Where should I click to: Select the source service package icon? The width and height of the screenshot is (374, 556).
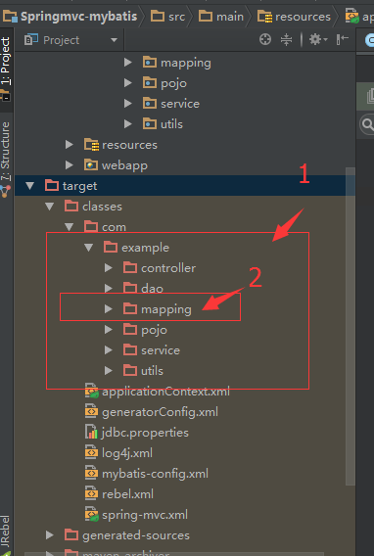click(x=150, y=103)
